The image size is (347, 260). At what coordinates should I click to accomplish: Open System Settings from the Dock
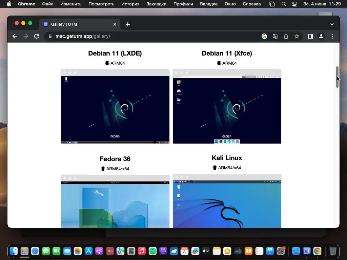point(281,251)
